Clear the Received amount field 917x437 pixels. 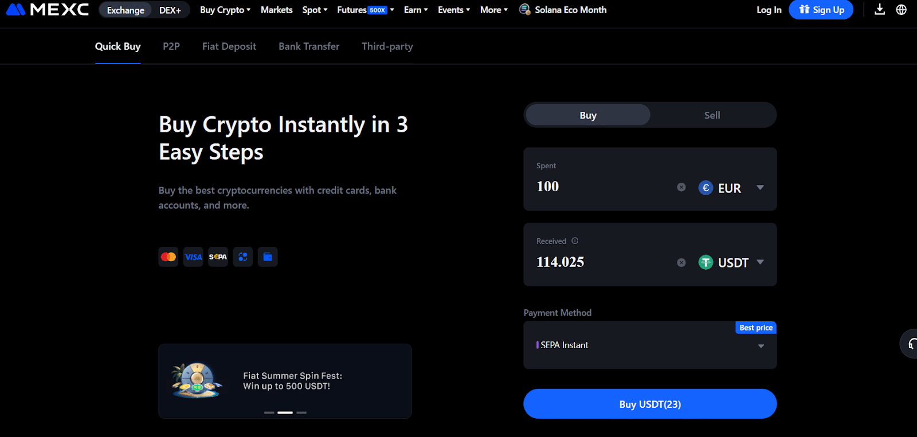tap(681, 262)
